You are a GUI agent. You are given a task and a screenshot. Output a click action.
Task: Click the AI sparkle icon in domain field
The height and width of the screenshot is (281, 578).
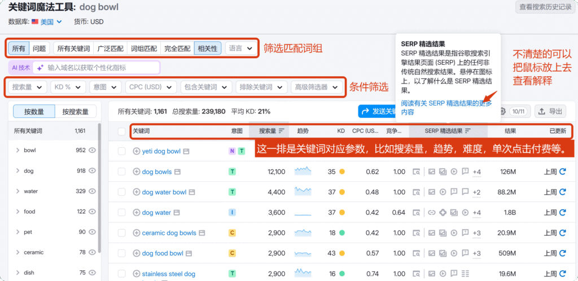pos(40,68)
